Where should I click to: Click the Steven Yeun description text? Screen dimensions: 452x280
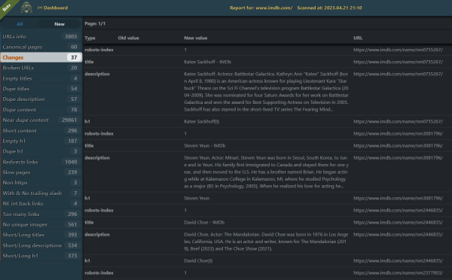click(x=266, y=172)
